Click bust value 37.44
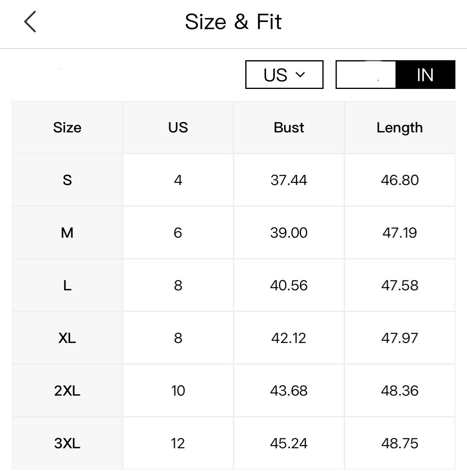 coord(289,180)
